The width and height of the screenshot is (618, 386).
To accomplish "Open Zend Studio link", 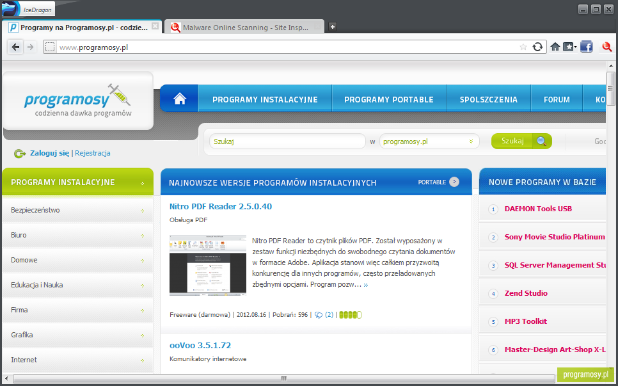I will [x=526, y=293].
